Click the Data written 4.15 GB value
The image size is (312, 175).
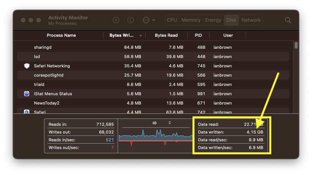[255, 132]
